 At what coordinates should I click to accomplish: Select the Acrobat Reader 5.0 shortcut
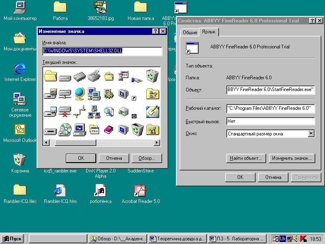click(141, 194)
